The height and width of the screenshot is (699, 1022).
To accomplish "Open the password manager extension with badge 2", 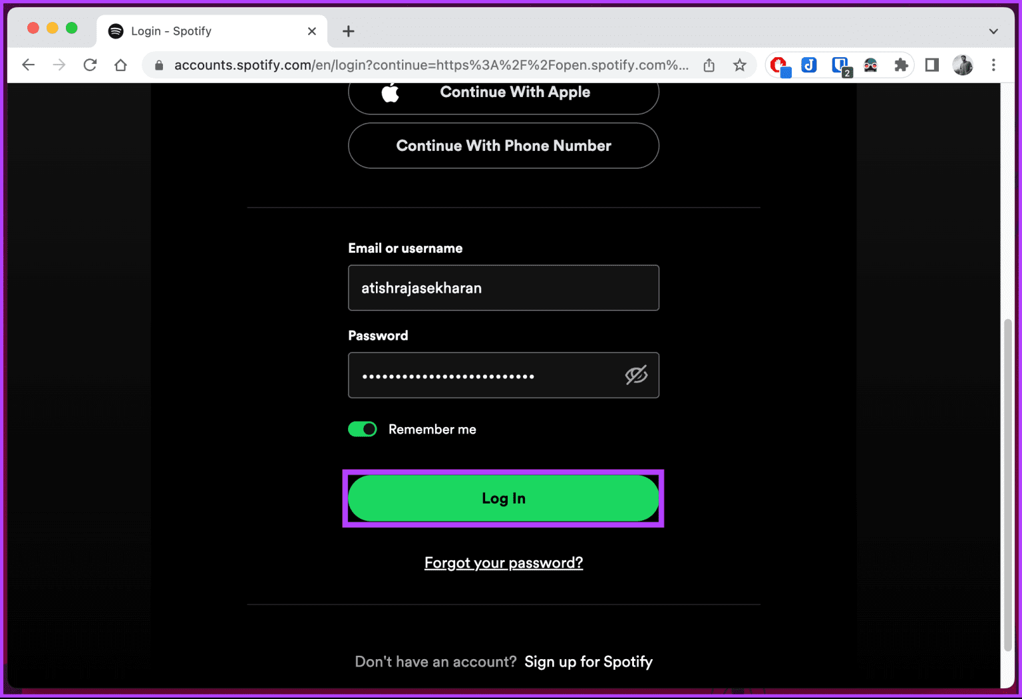I will click(841, 66).
